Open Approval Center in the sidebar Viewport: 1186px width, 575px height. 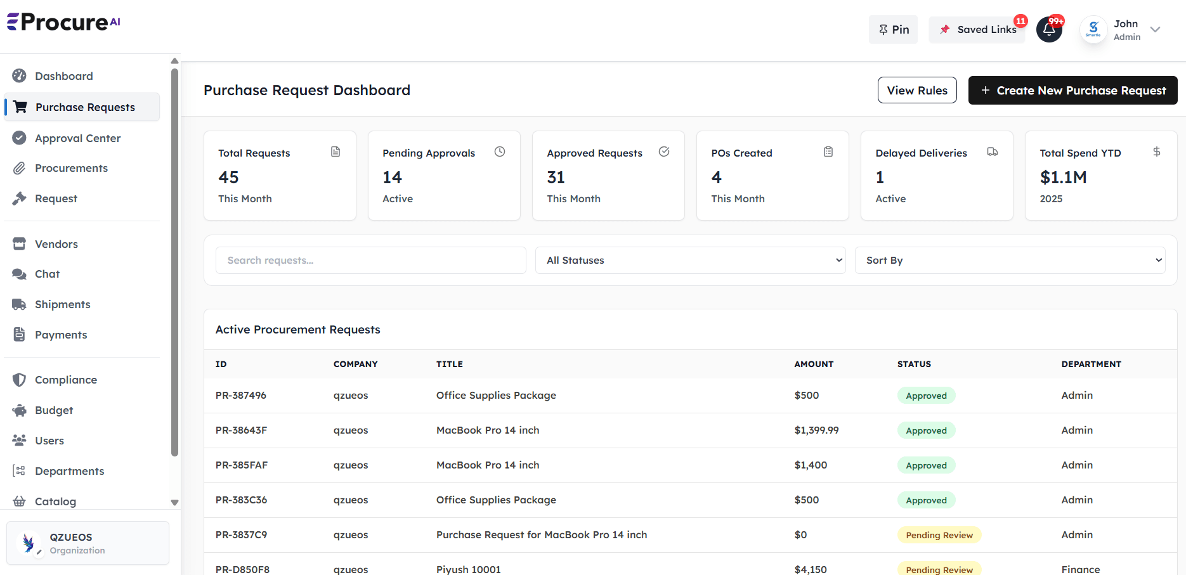(77, 138)
